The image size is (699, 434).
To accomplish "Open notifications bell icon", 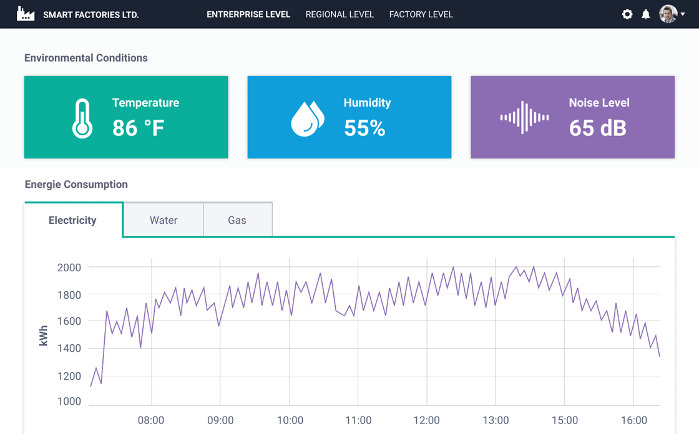I will (x=646, y=14).
